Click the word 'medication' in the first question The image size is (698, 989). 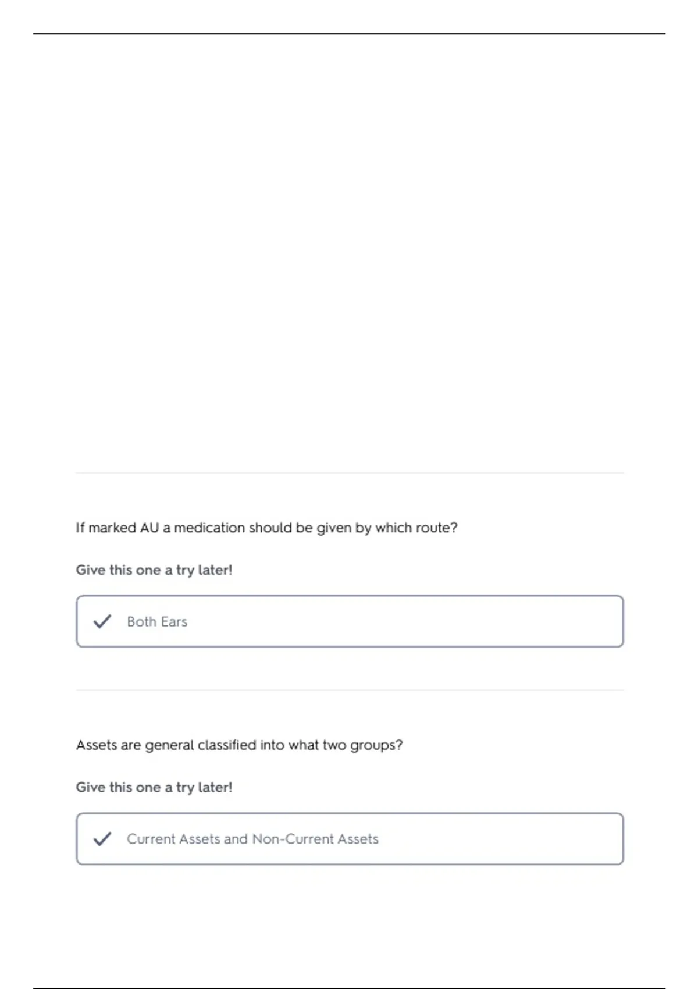(x=209, y=528)
